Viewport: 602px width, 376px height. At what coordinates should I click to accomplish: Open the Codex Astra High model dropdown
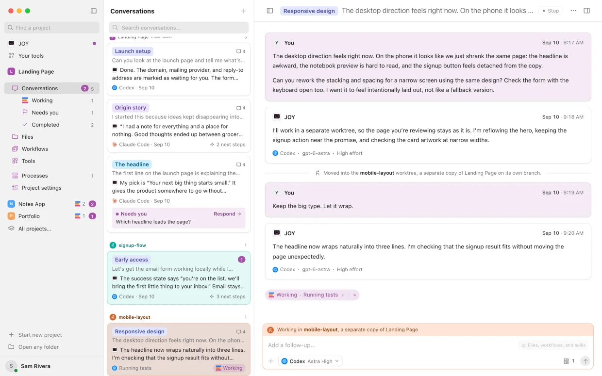click(311, 361)
